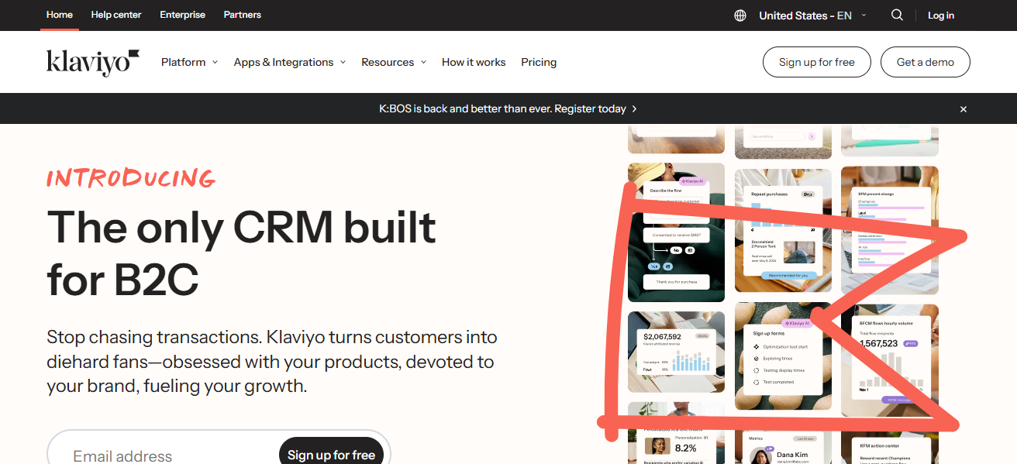Click the Klaviyo logo

[x=93, y=62]
